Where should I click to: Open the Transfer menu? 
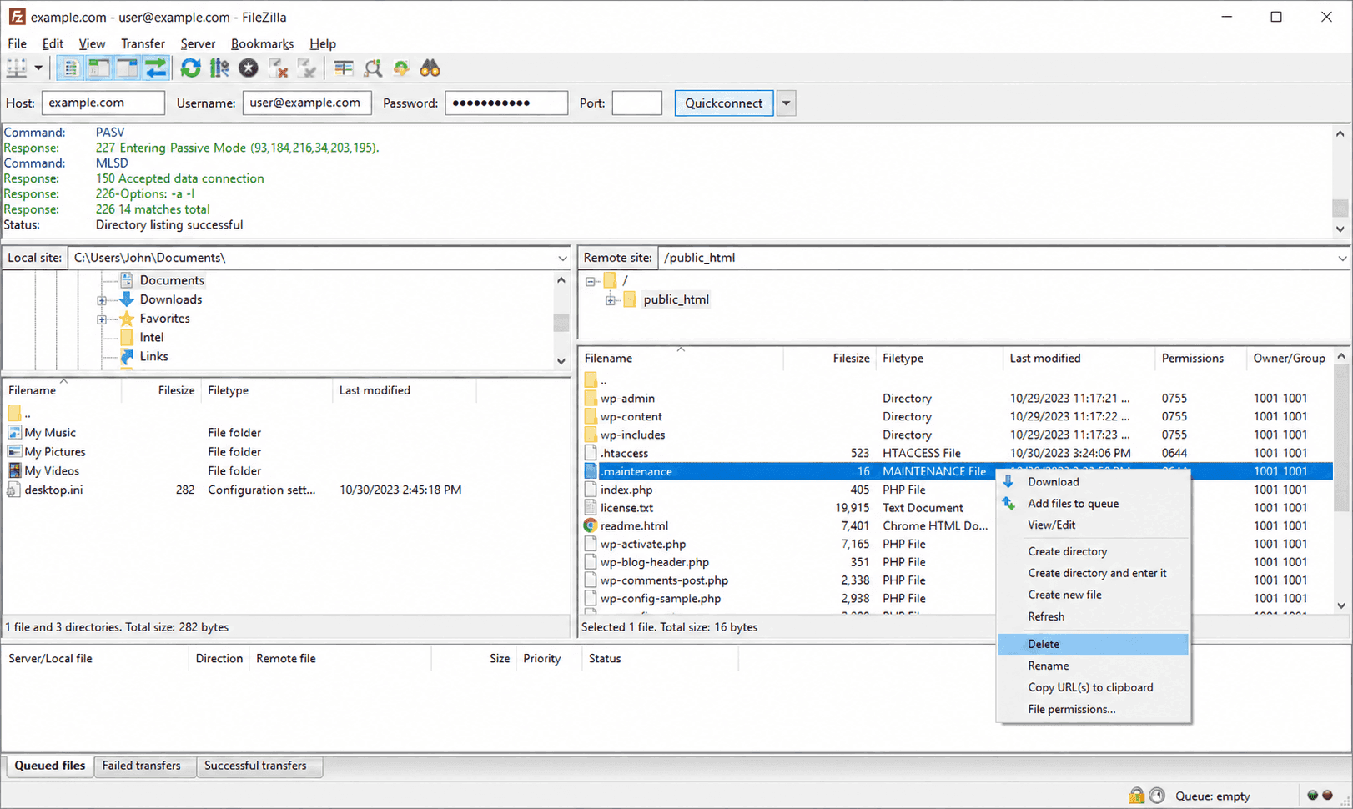143,43
